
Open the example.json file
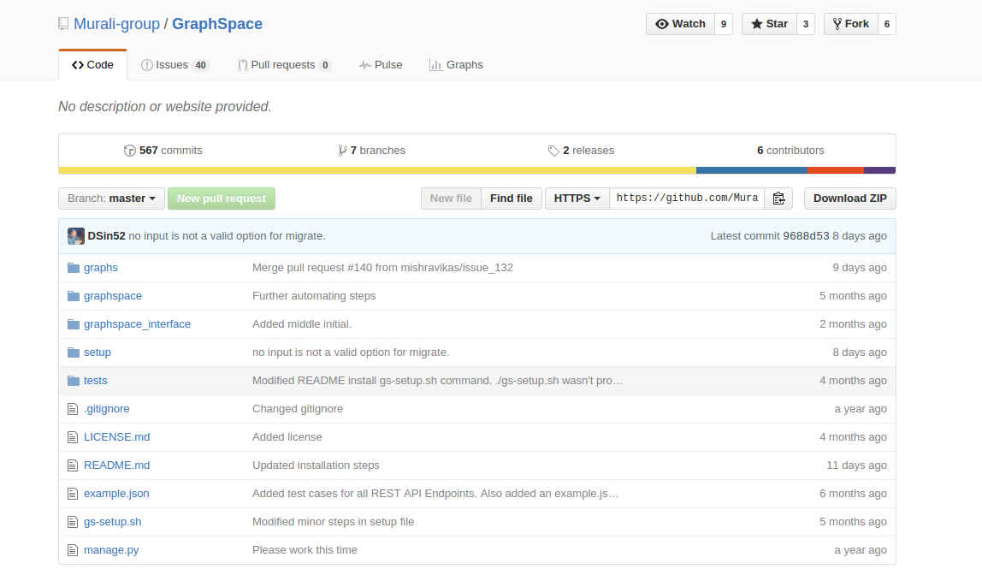tap(116, 493)
